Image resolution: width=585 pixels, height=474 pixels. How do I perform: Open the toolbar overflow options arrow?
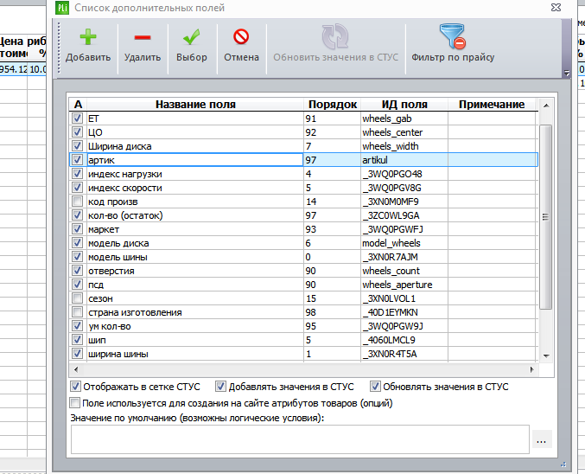(567, 74)
